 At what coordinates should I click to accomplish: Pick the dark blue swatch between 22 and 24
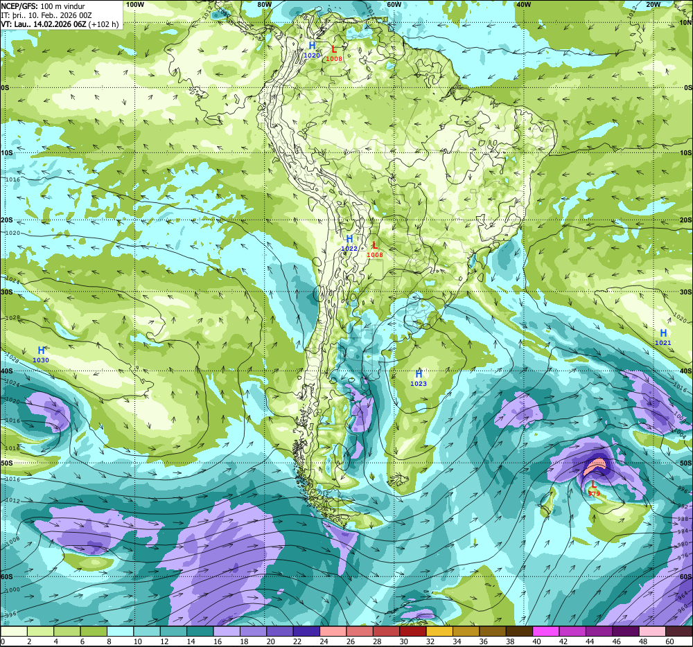point(307,631)
